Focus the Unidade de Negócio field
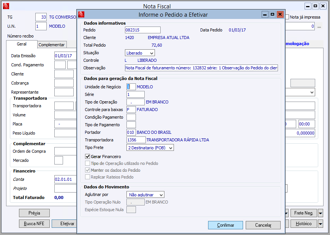The width and height of the screenshot is (330, 235). pyautogui.click(x=131, y=87)
